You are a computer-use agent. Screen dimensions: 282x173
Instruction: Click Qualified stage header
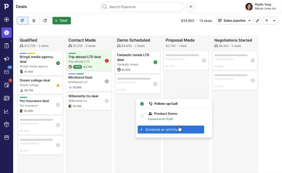point(29,40)
